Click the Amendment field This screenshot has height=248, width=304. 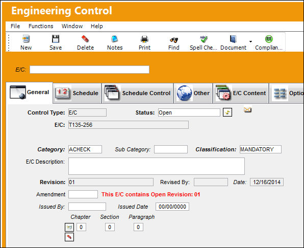point(83,194)
